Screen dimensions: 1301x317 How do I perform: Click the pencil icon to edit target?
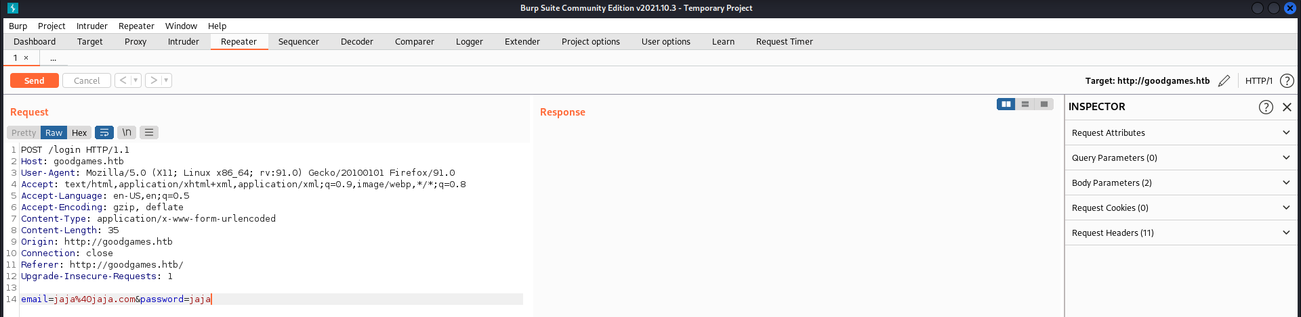click(1224, 81)
